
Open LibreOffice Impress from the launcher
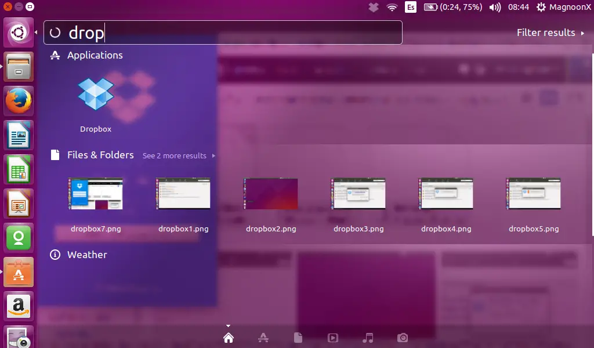click(x=19, y=204)
